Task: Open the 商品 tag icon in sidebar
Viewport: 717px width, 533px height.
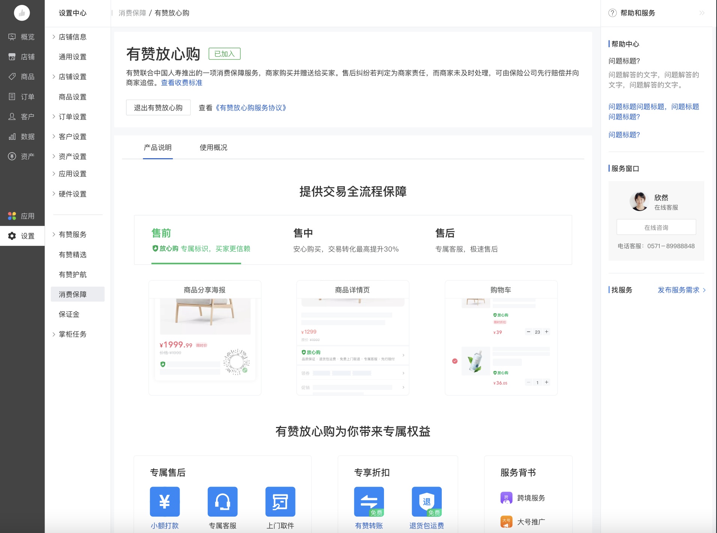Action: coord(12,76)
